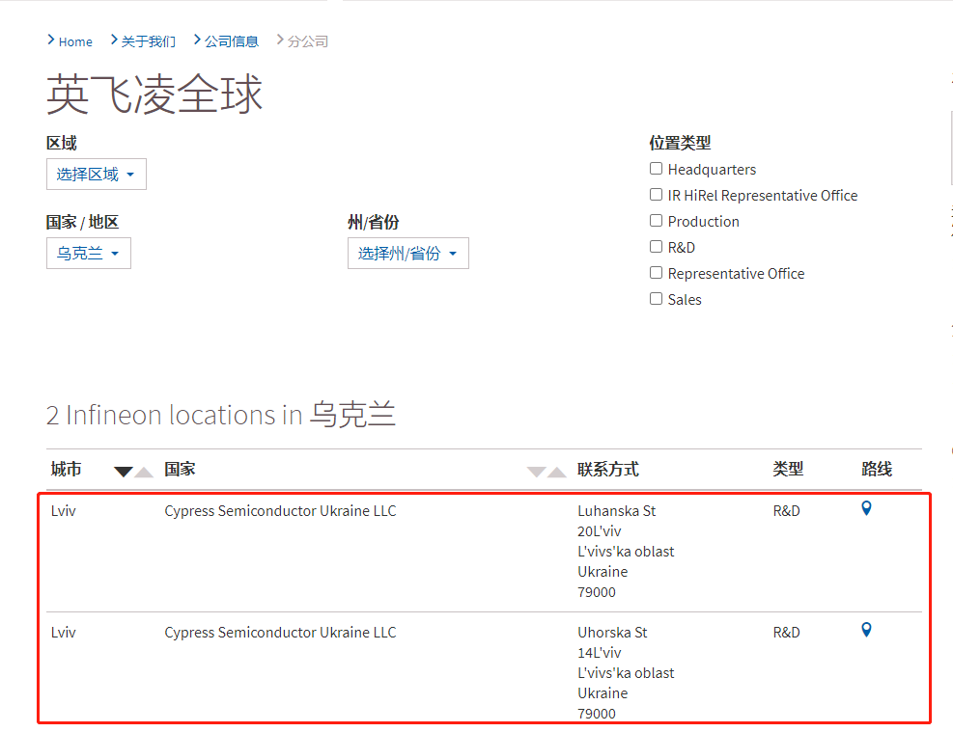
Task: Click the 联系方式 column header
Action: point(608,469)
